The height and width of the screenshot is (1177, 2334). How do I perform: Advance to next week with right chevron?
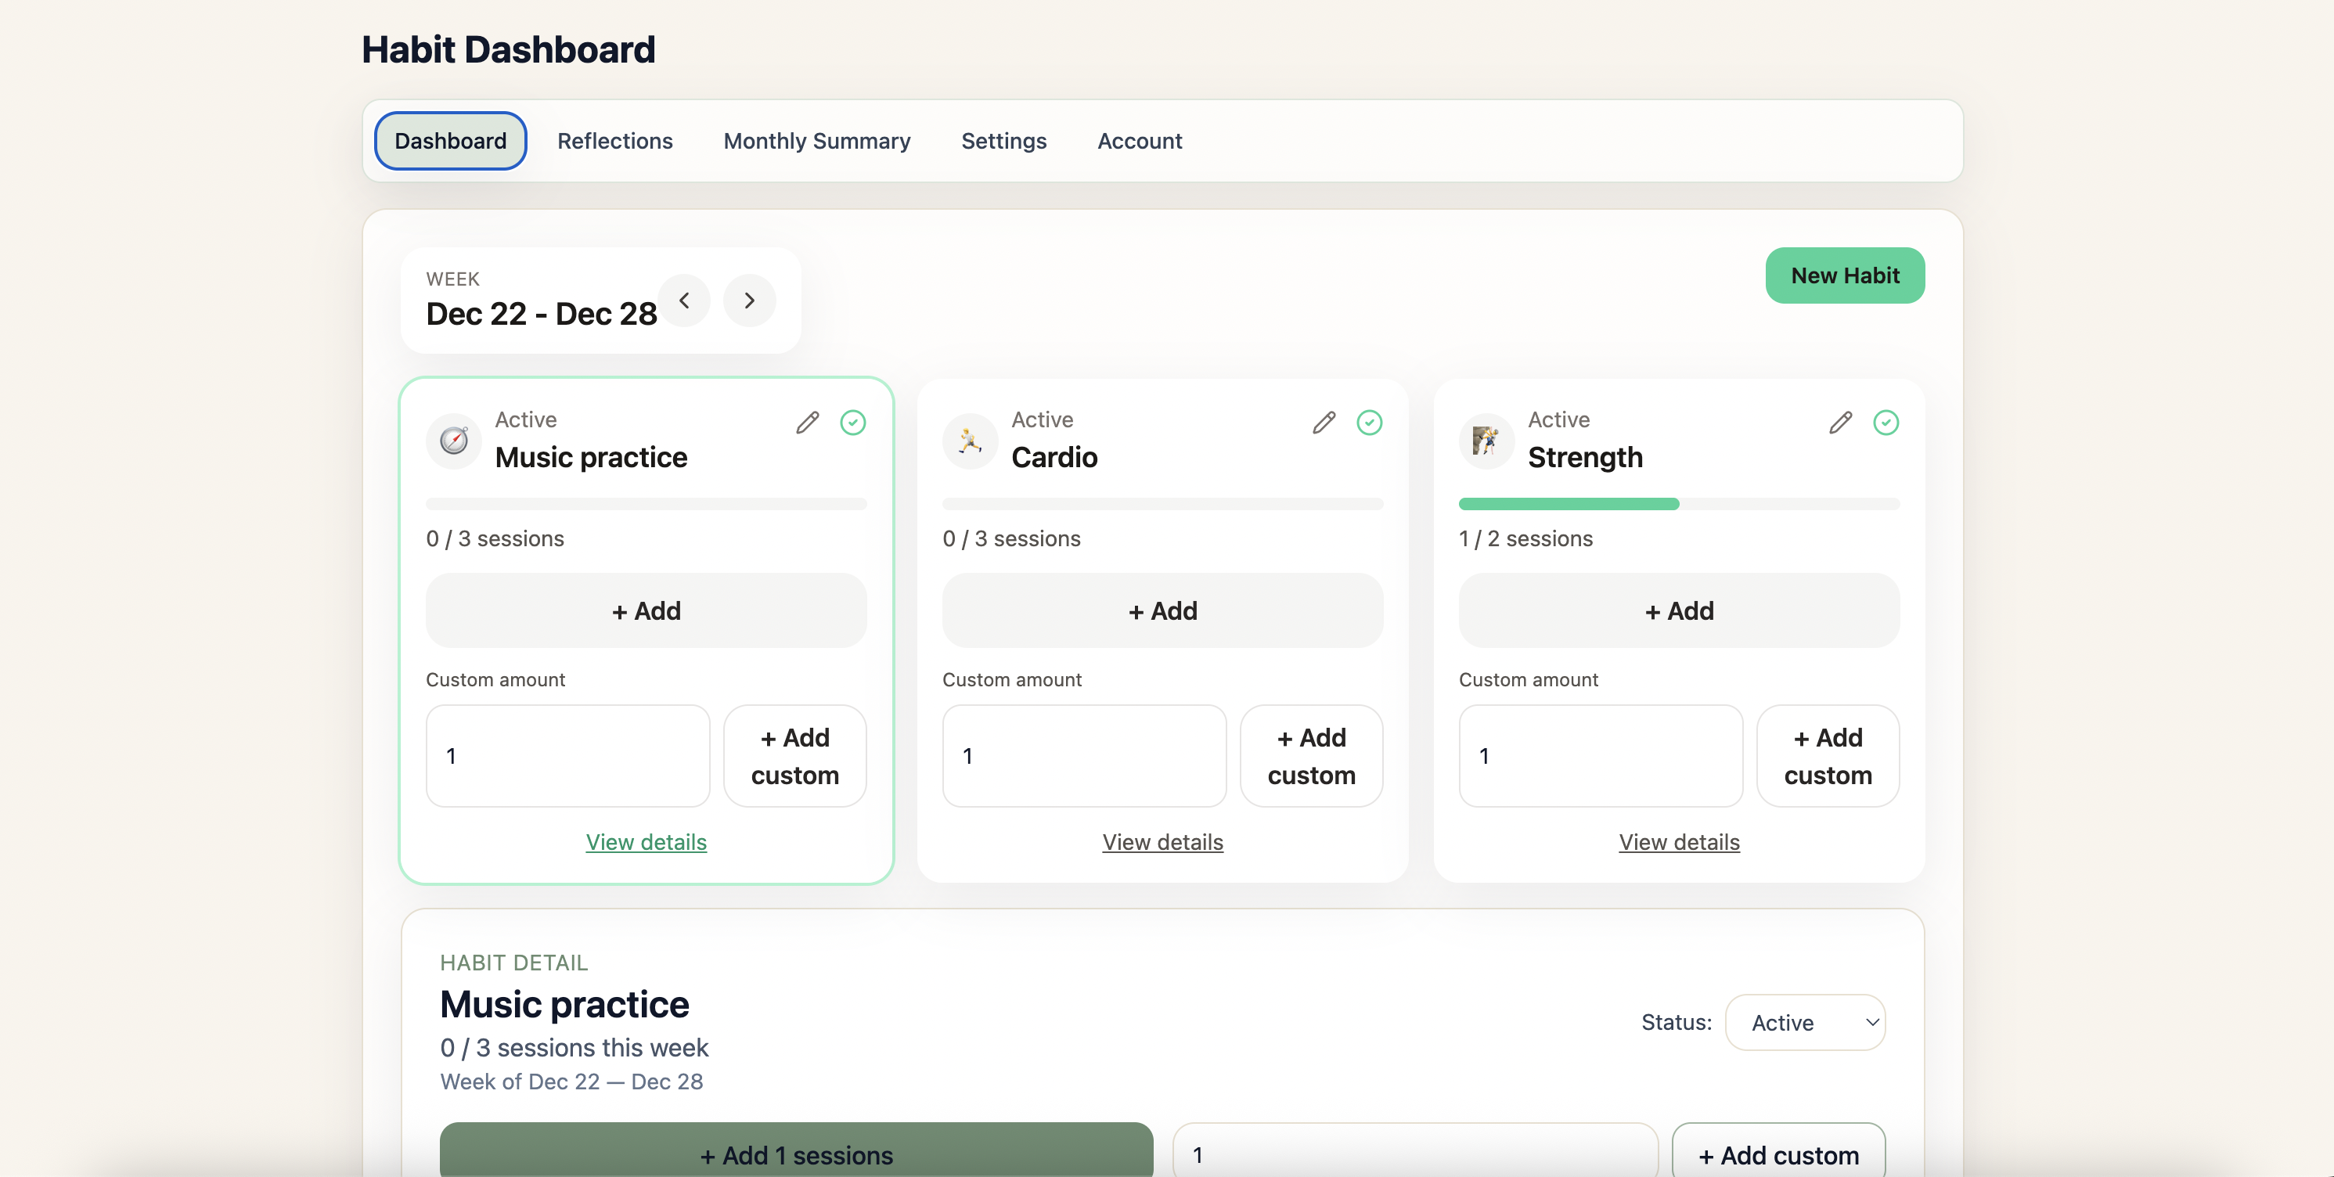coord(749,301)
